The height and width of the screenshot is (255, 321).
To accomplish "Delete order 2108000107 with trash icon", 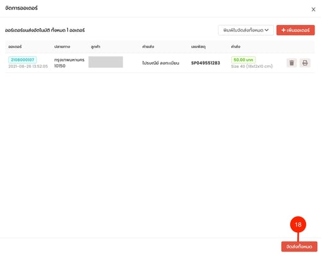I will point(291,63).
